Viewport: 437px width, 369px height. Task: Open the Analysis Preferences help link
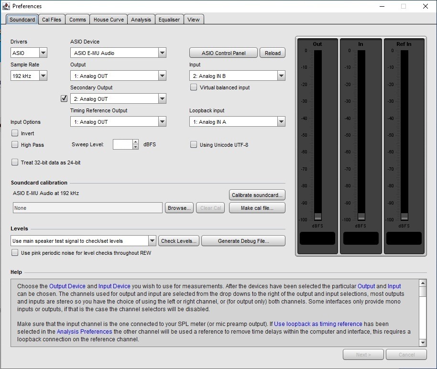coord(85,331)
